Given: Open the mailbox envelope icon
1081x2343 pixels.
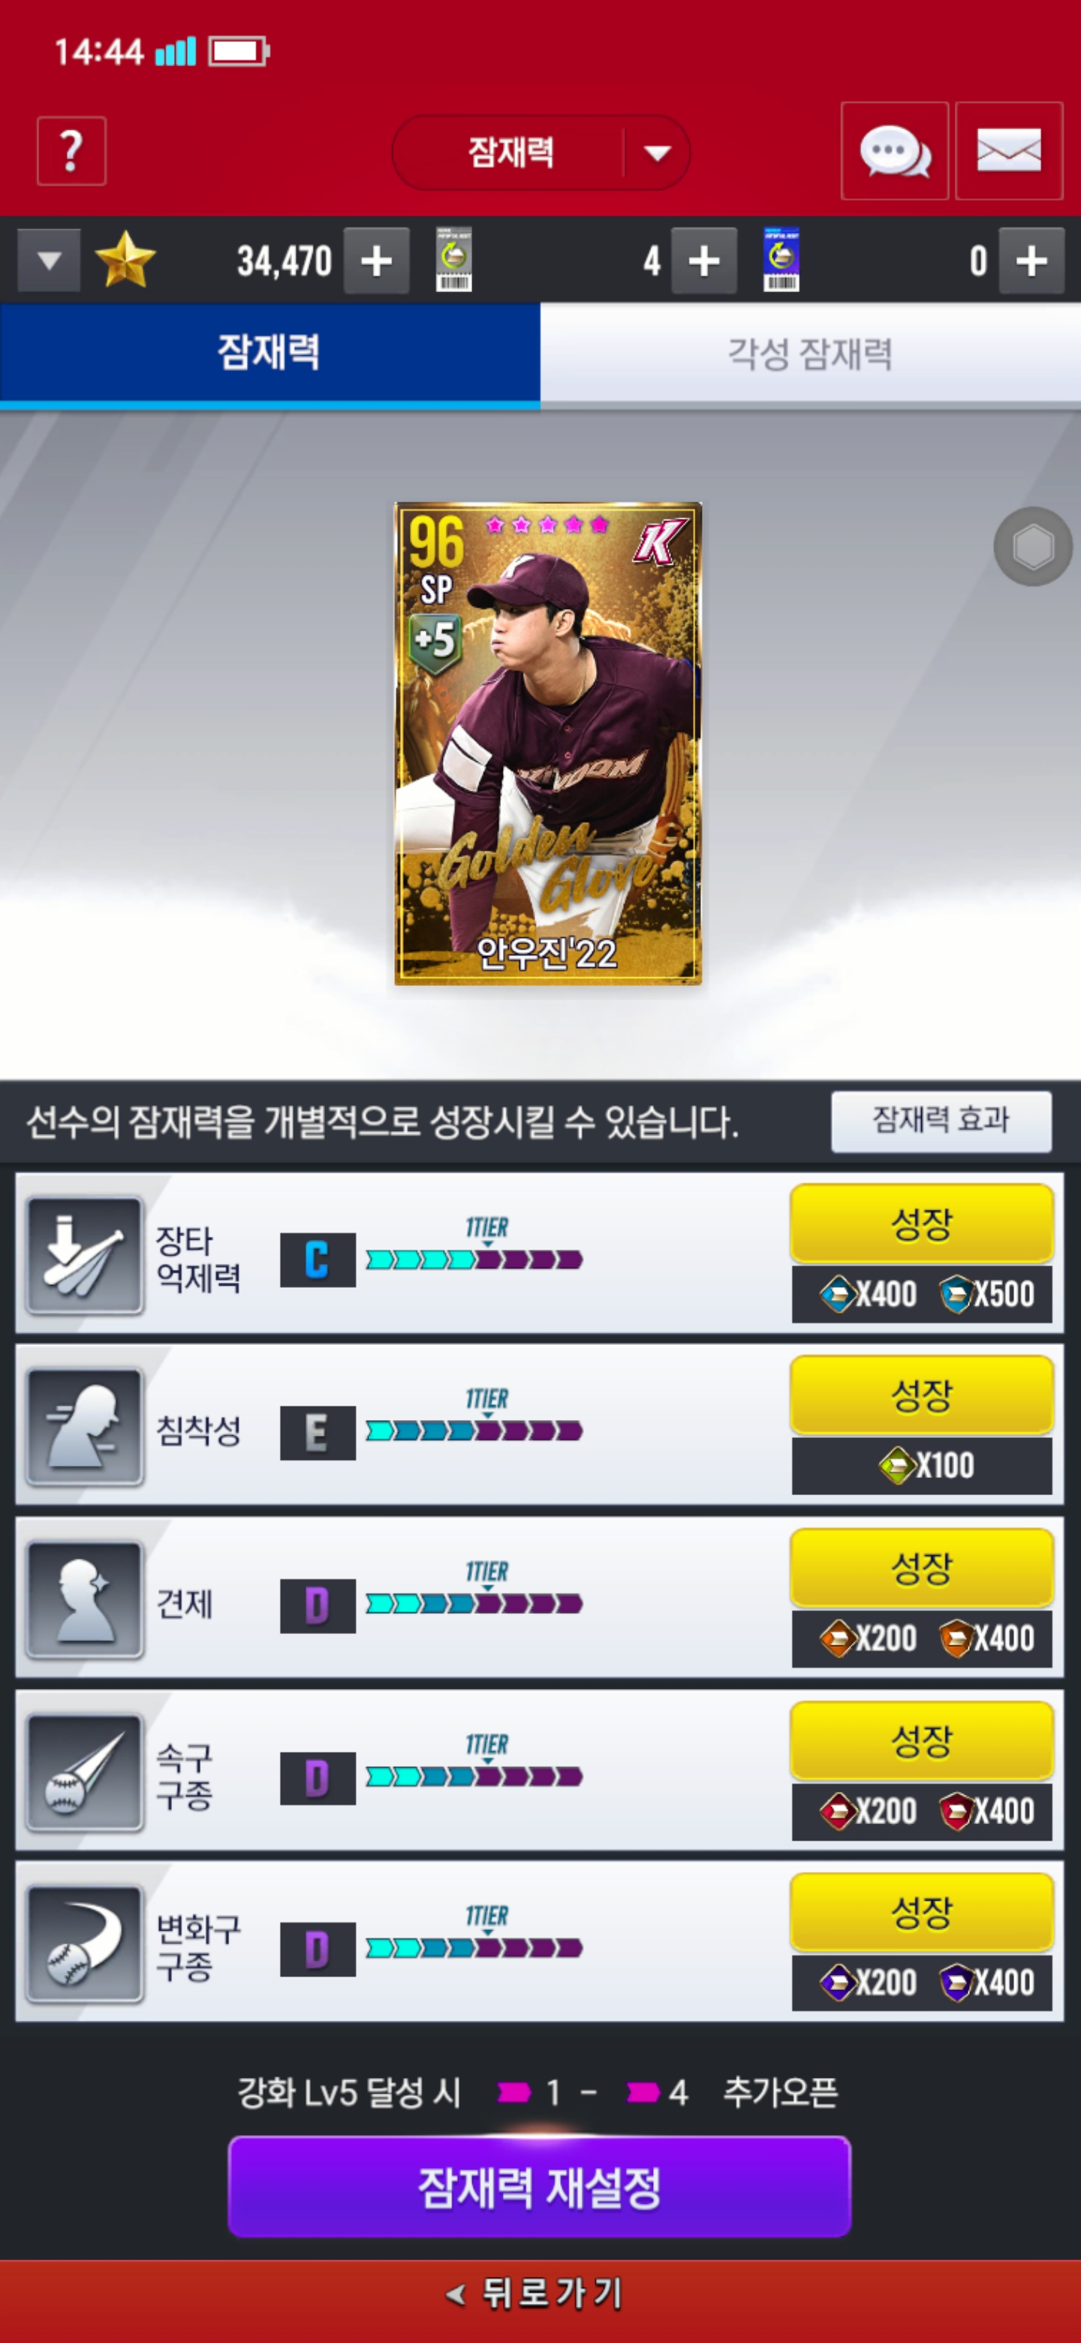Looking at the screenshot, I should [x=1008, y=151].
